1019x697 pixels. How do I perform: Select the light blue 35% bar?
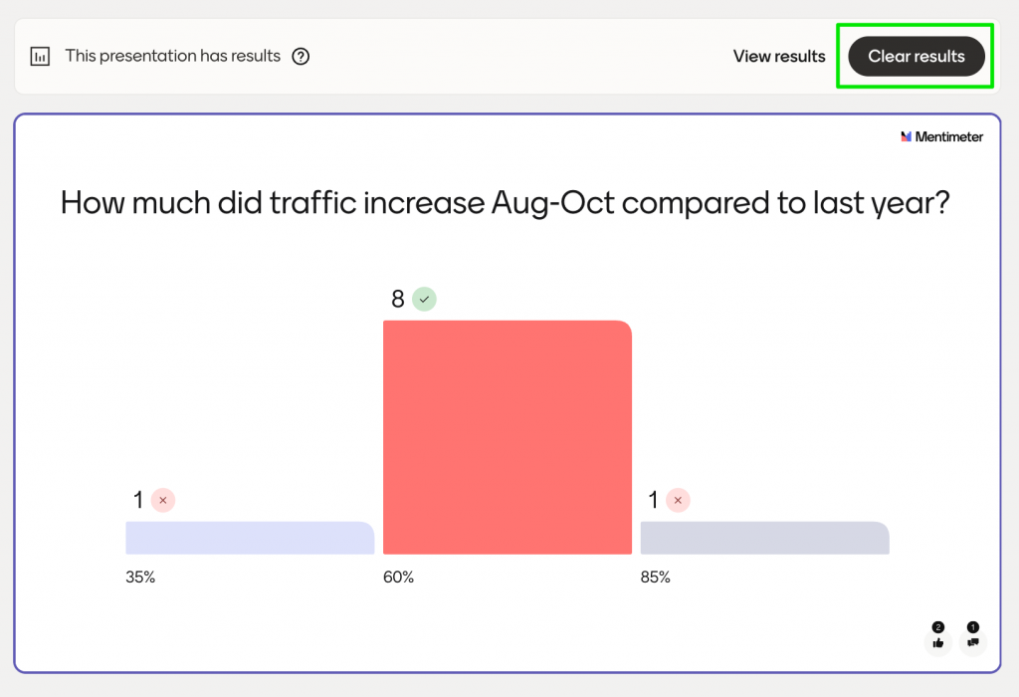[250, 538]
